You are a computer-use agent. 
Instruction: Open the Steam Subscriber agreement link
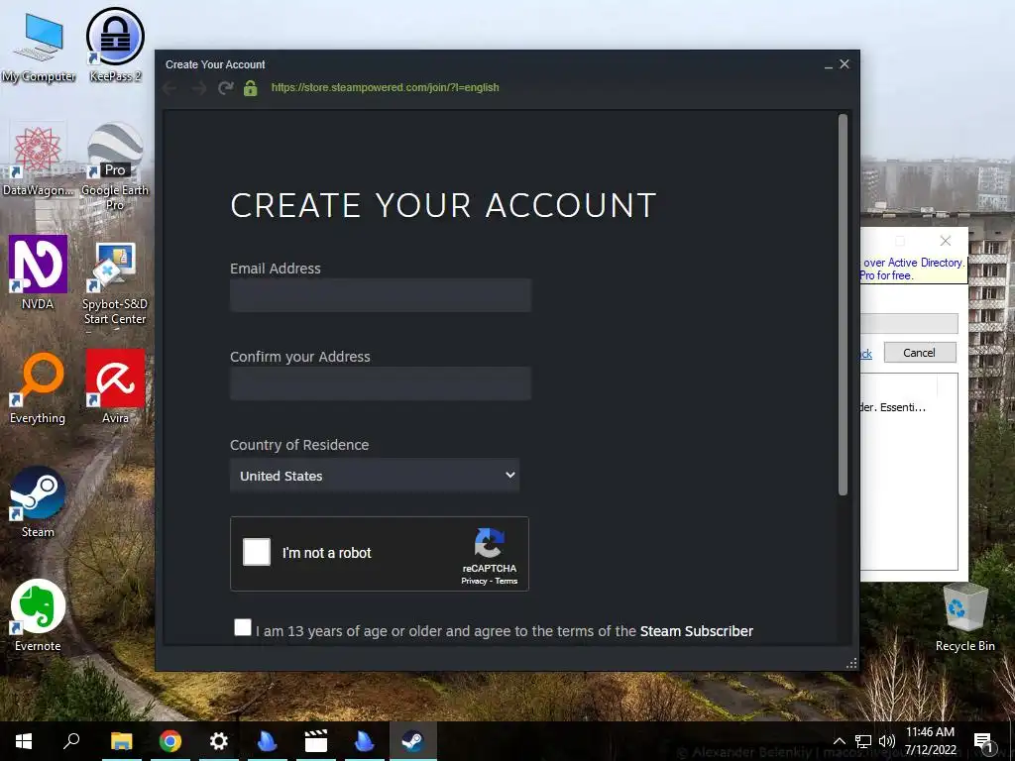[697, 631]
